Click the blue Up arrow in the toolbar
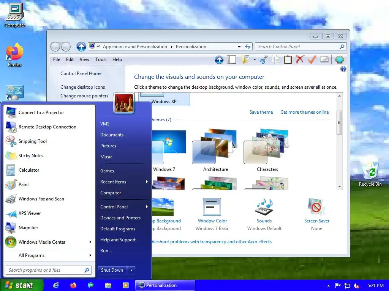This screenshot has height=291, width=389. (219, 59)
